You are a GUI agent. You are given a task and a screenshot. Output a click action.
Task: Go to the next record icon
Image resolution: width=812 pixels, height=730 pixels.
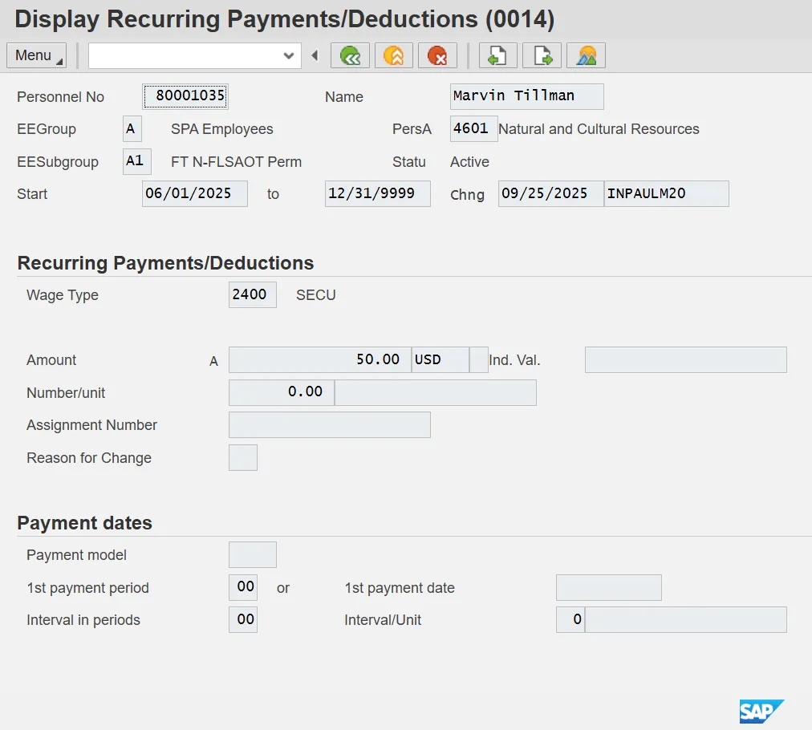pyautogui.click(x=542, y=55)
